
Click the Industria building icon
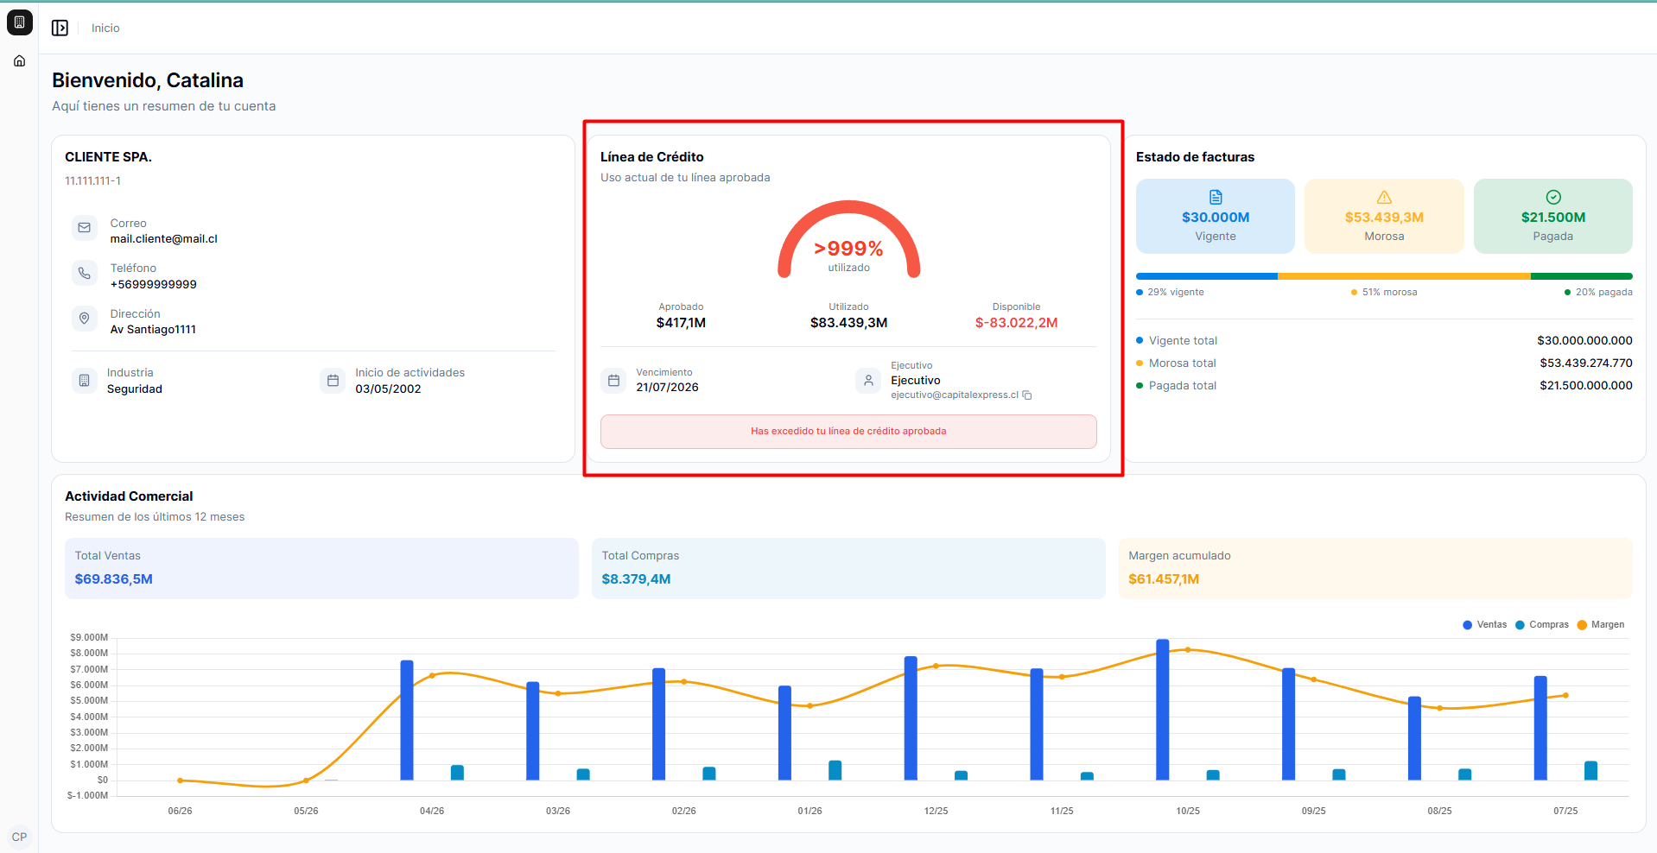pos(85,380)
